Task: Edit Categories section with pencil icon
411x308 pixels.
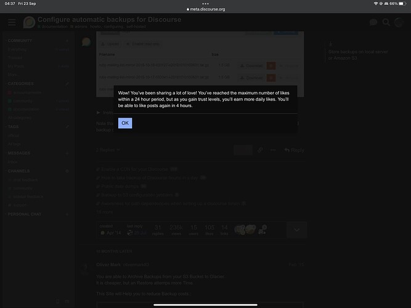Action: point(67,84)
